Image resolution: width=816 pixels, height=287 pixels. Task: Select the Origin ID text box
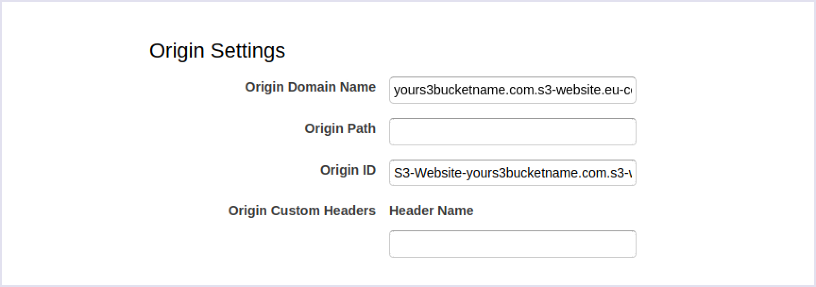click(512, 173)
